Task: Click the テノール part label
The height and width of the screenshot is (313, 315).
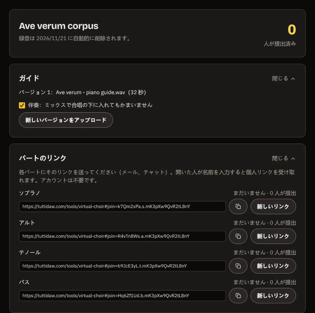Action: point(30,252)
